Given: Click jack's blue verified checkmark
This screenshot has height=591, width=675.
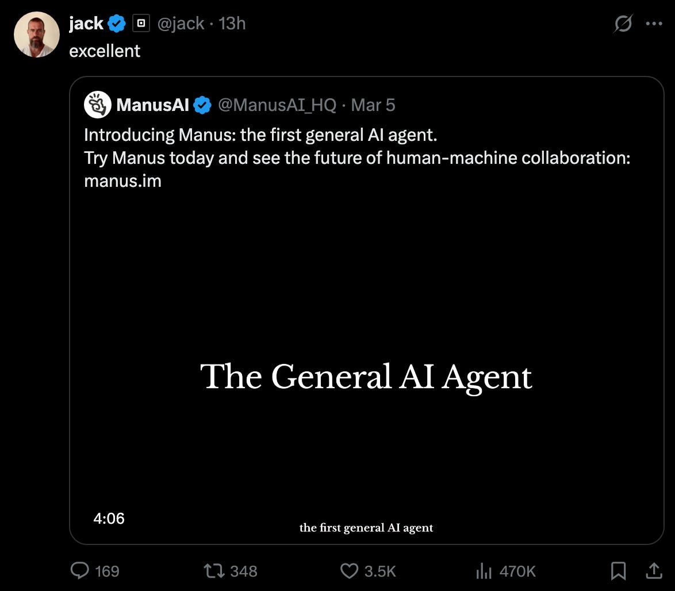Looking at the screenshot, I should [x=116, y=23].
